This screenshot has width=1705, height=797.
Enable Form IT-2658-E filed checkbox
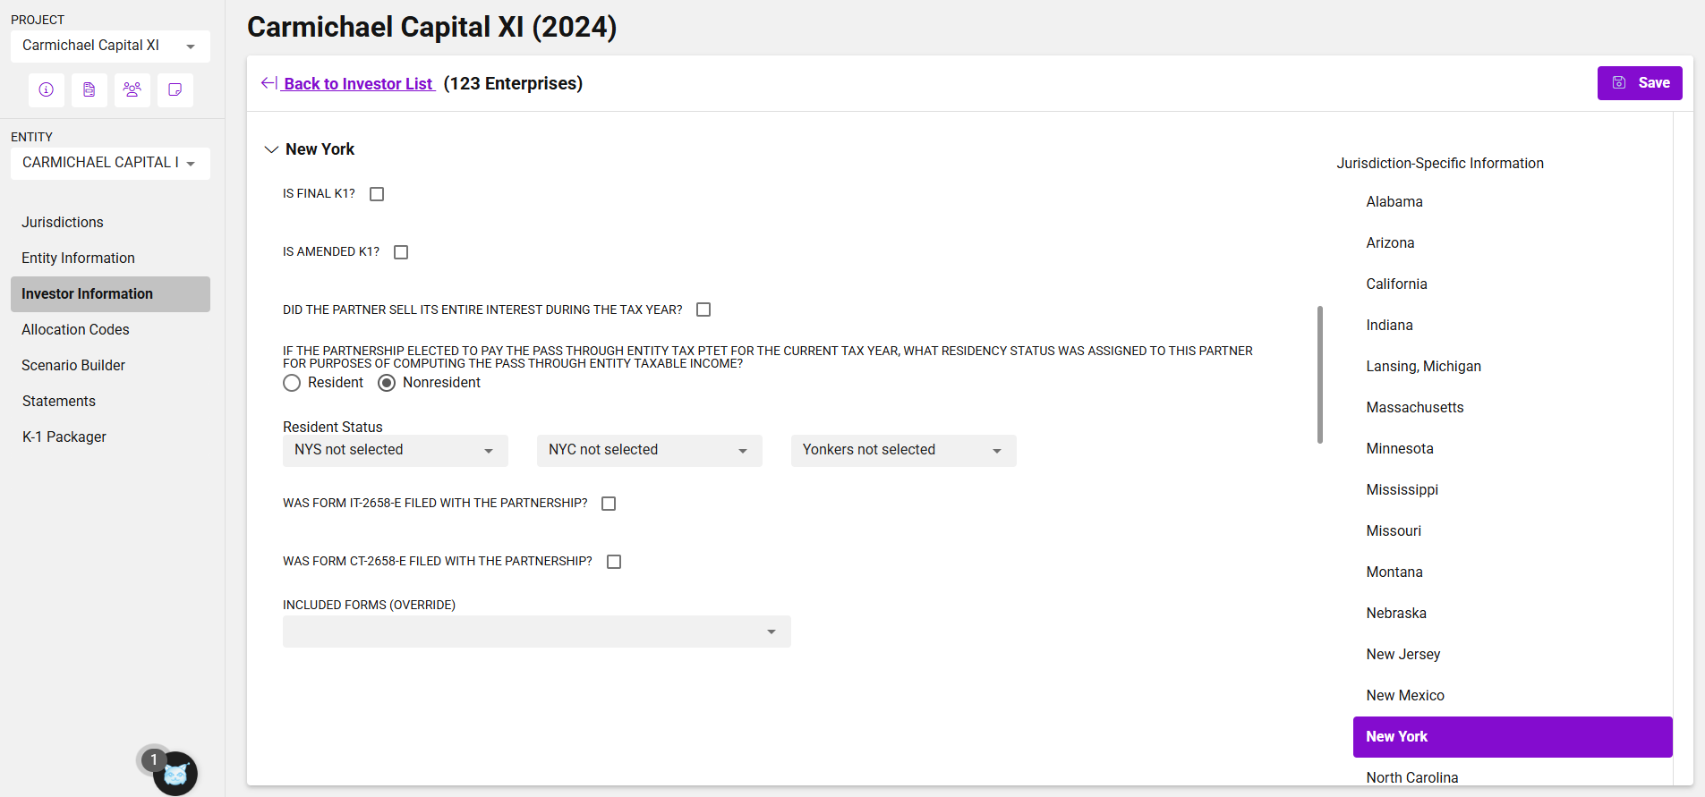click(609, 504)
